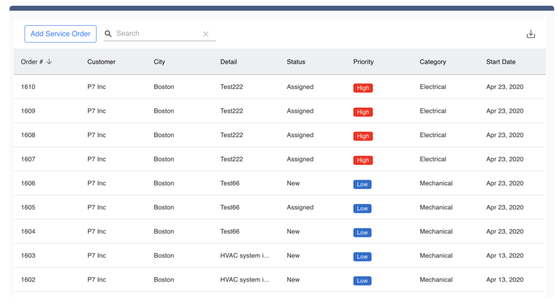Click the download export icon

530,34
